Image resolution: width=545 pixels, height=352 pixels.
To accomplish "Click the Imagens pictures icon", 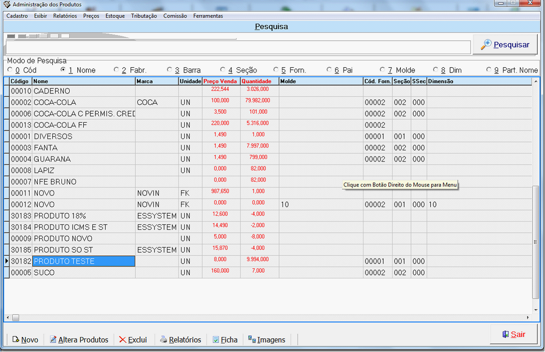I will point(252,339).
